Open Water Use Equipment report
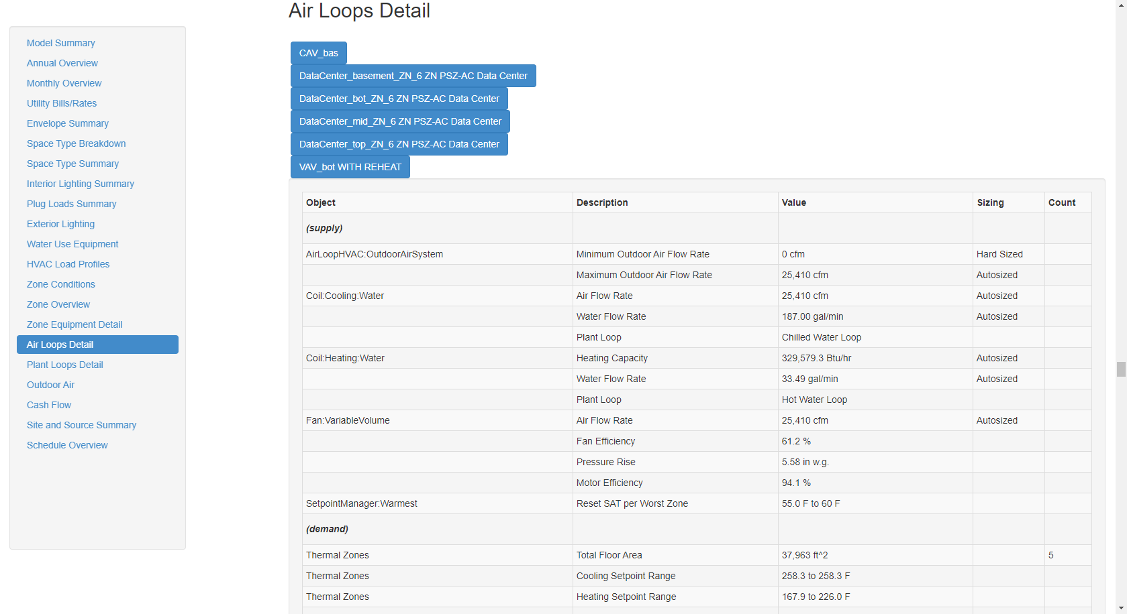The height and width of the screenshot is (614, 1127). pos(72,244)
